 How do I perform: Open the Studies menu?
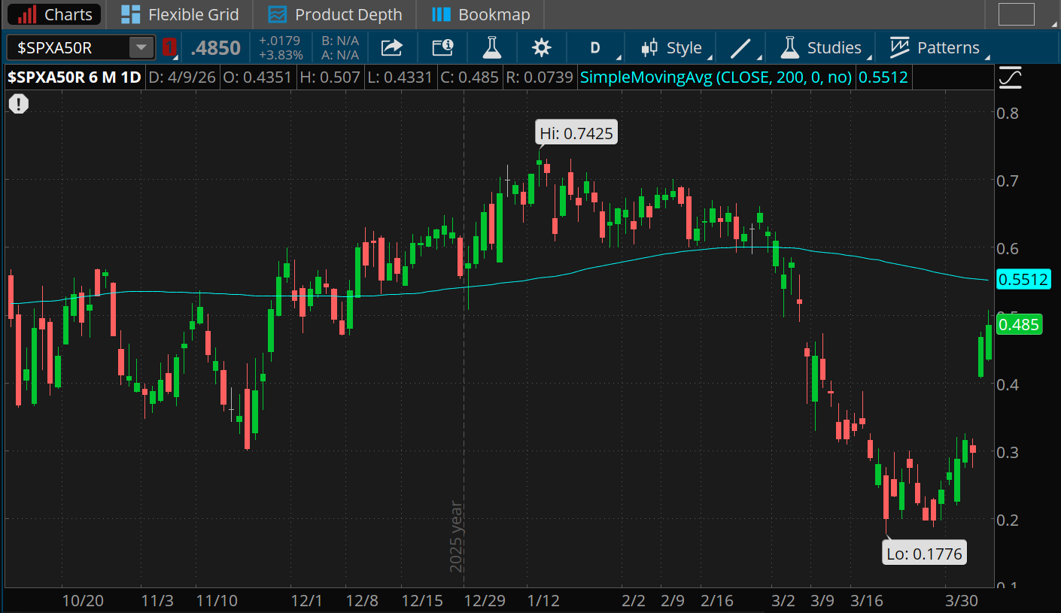click(821, 47)
